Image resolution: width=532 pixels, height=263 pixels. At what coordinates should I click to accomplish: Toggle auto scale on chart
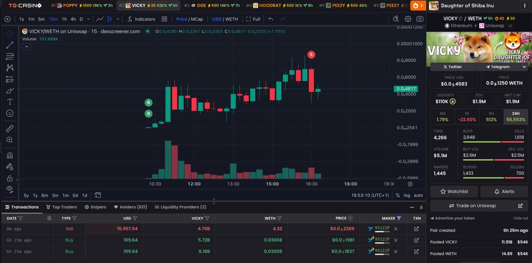[x=418, y=195]
